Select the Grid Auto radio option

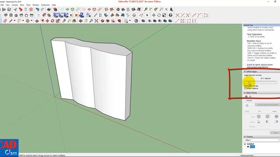click(271, 112)
